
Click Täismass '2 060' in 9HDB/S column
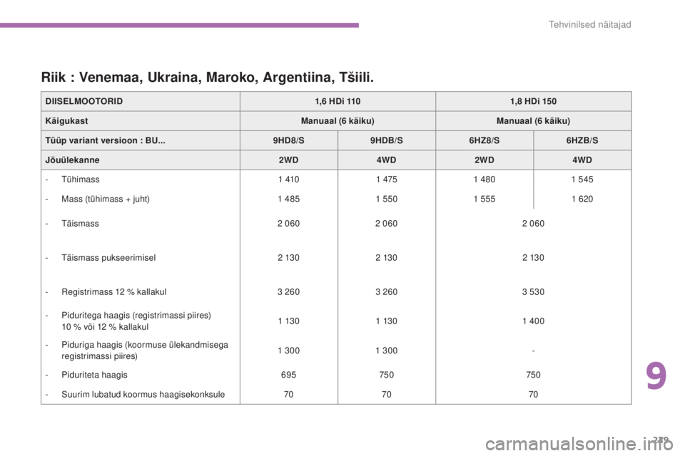pos(387,224)
